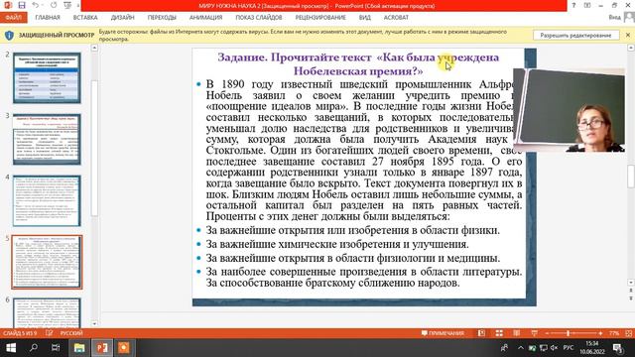This screenshot has width=635, height=357.
Task: Click the bullet about области физики
Action: point(353,230)
